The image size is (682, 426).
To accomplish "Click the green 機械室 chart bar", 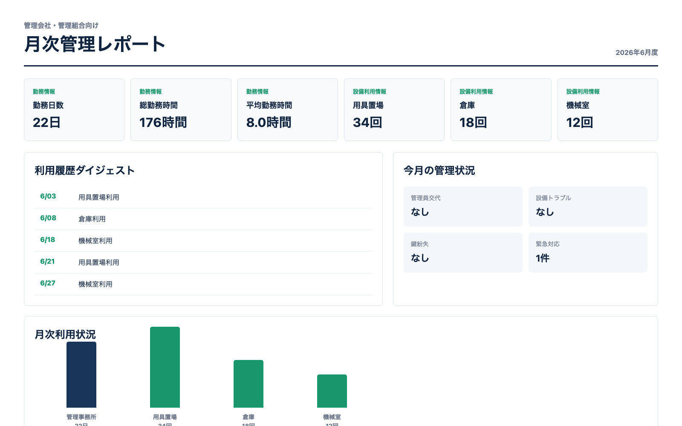I will [332, 391].
